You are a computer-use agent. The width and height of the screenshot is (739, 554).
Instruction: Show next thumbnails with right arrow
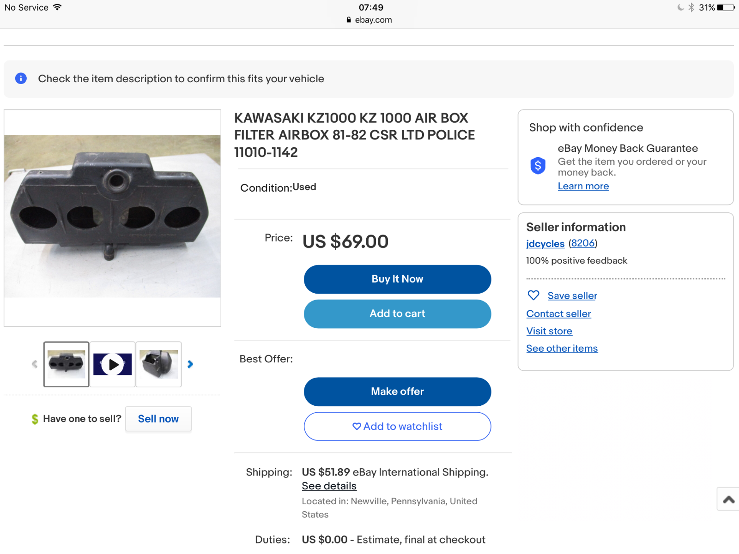[190, 364]
